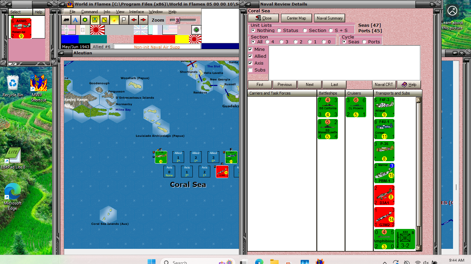Select the G3M2 counter in review list
This screenshot has height=264, width=471.
pyautogui.click(x=384, y=217)
